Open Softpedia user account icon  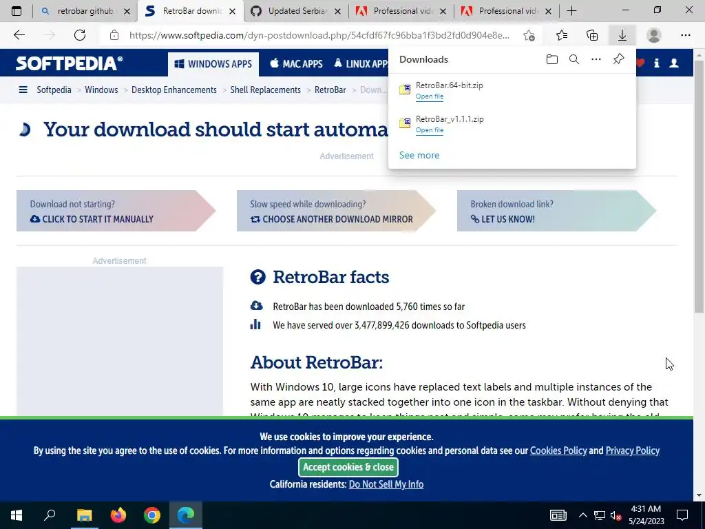coord(674,63)
